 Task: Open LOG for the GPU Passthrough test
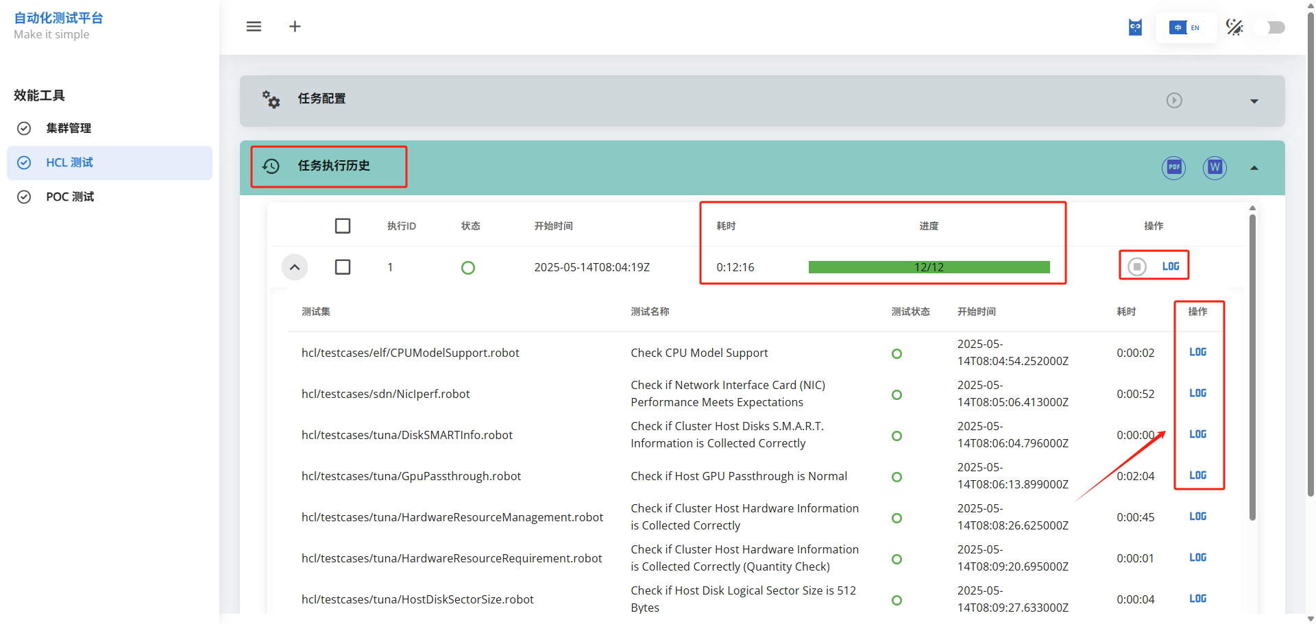pyautogui.click(x=1197, y=475)
